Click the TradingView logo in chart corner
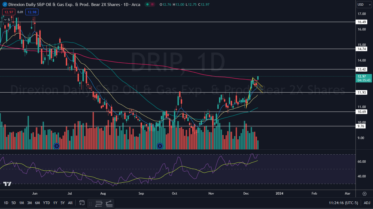Viewport: 373px width, 209px height. coord(7,184)
